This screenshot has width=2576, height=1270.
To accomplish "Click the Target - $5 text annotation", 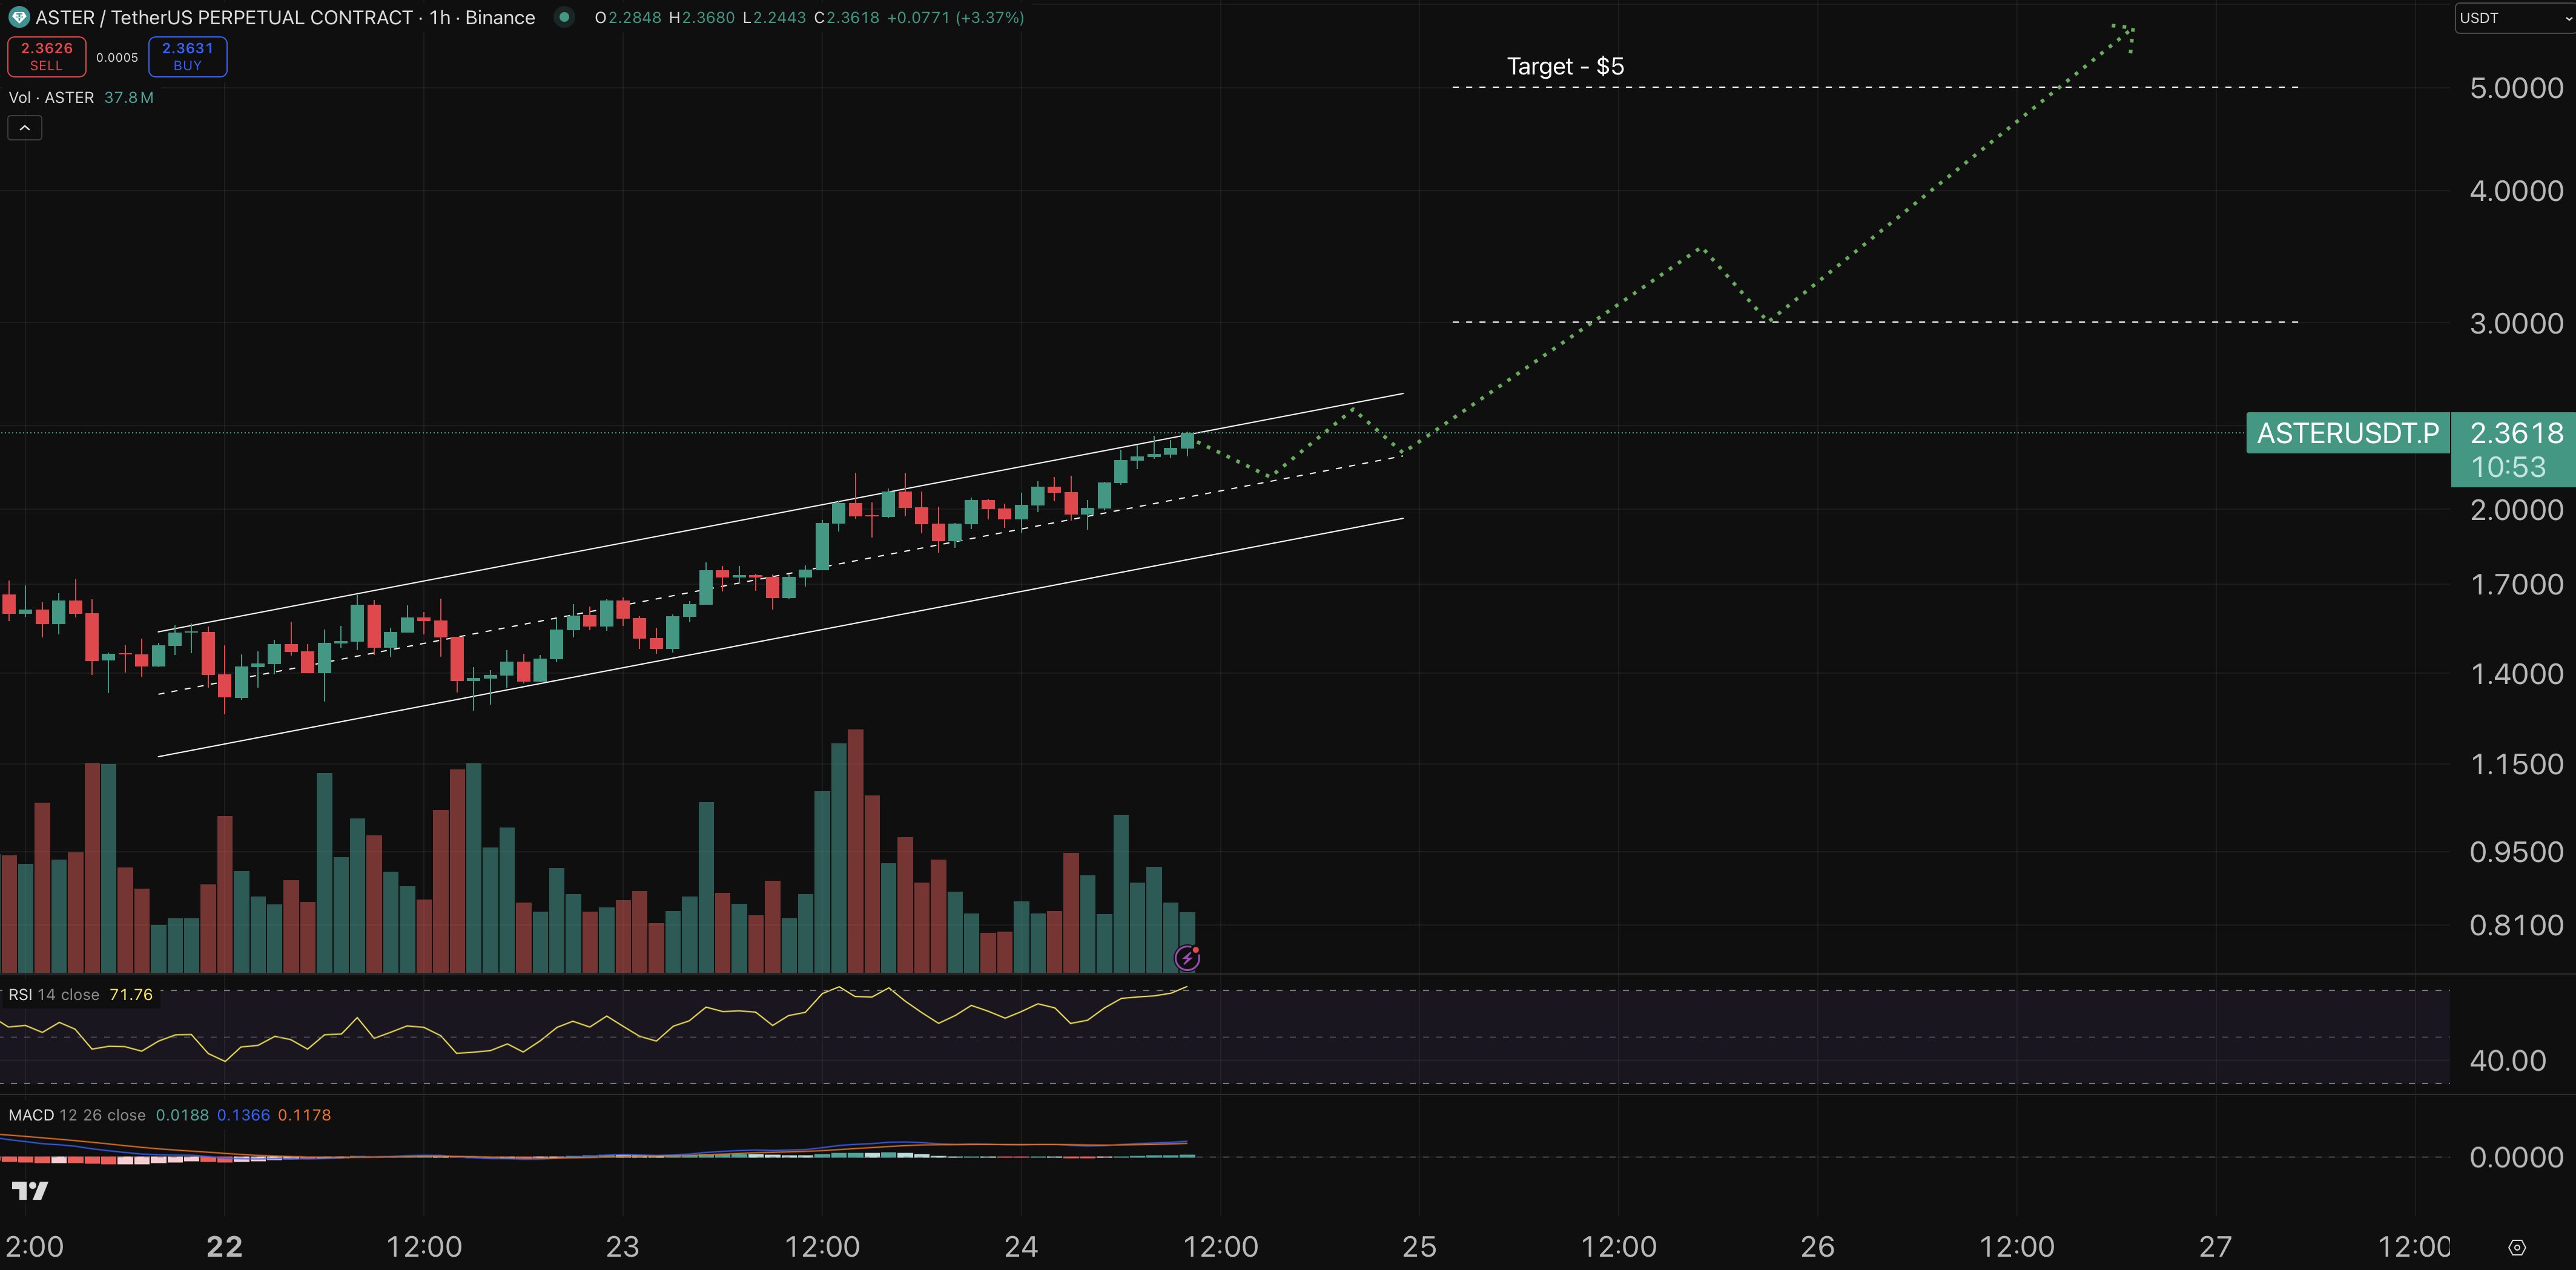I will (x=1565, y=66).
